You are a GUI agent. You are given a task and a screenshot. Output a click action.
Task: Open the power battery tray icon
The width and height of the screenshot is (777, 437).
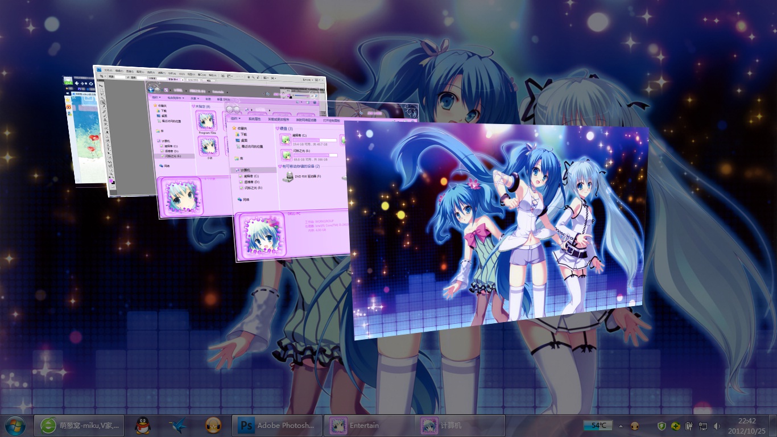pyautogui.click(x=689, y=426)
